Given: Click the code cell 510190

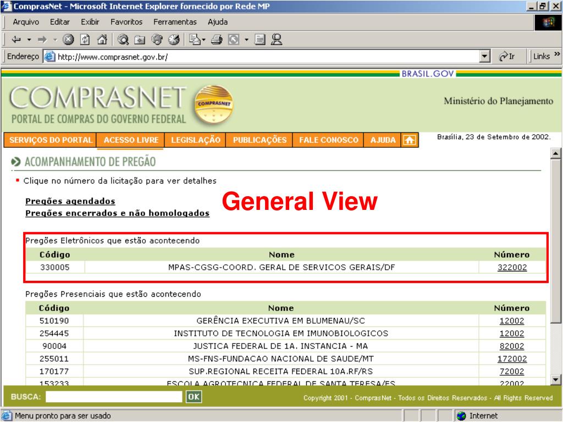Looking at the screenshot, I should tap(54, 321).
